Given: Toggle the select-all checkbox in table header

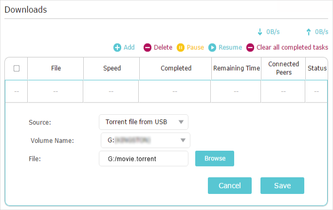Looking at the screenshot, I should point(17,69).
